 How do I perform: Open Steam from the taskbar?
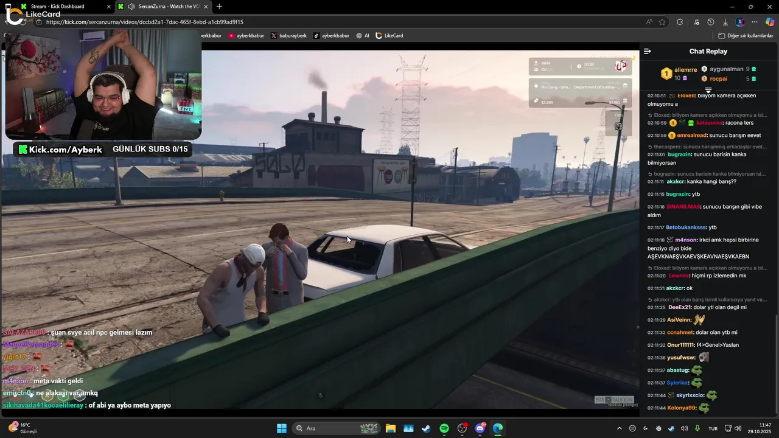click(426, 428)
